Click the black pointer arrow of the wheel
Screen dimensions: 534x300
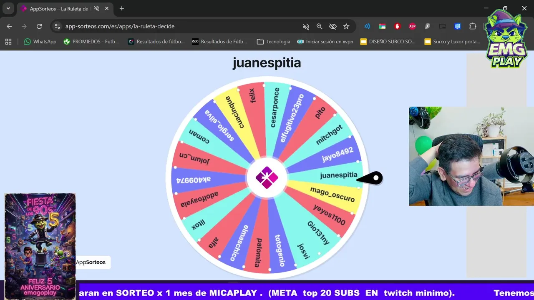370,178
